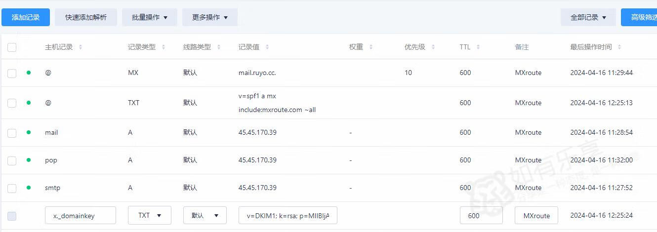Sort by 权重 column sort icon
This screenshot has width=657, height=232.
pyautogui.click(x=371, y=47)
